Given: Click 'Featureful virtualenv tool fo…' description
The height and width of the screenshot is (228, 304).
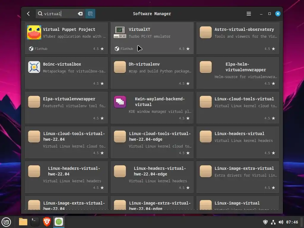Looking at the screenshot, I should [x=74, y=106].
